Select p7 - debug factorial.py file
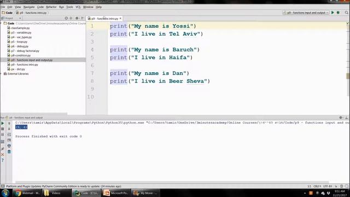The image size is (350, 197). click(x=25, y=51)
